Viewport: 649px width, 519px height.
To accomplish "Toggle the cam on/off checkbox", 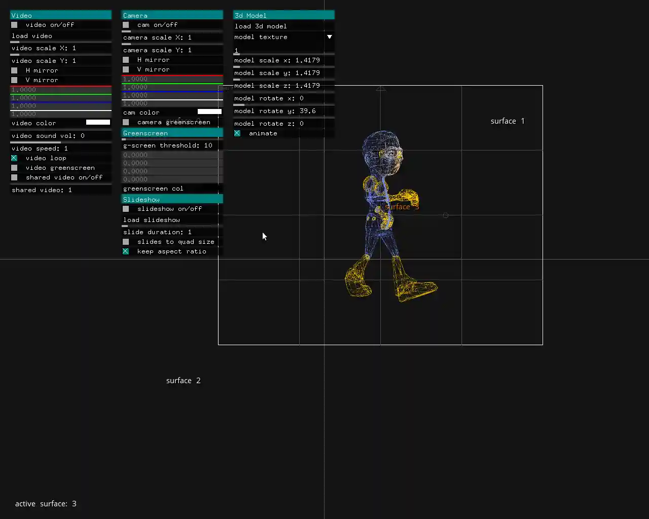I will [126, 25].
